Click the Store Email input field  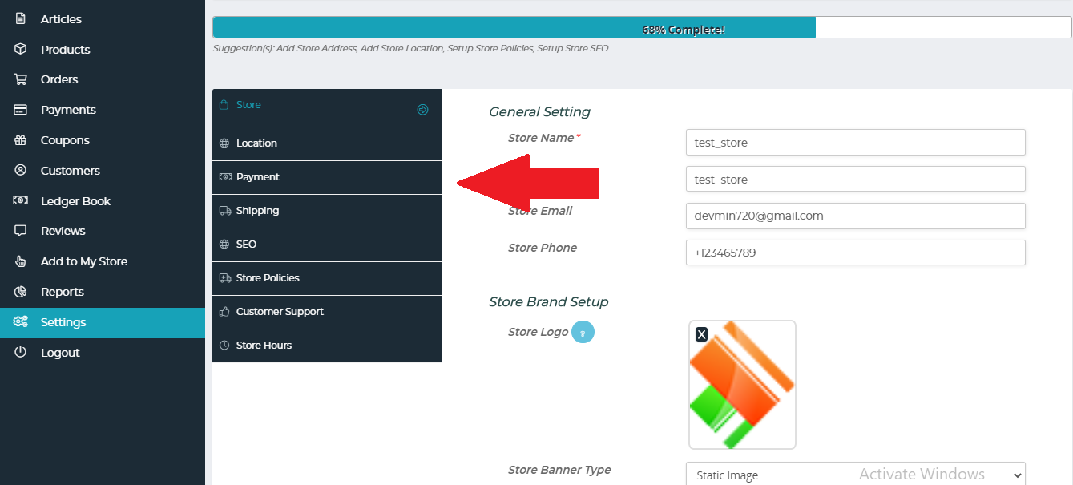tap(855, 216)
